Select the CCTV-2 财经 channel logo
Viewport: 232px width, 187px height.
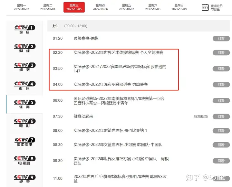[x=25, y=48]
